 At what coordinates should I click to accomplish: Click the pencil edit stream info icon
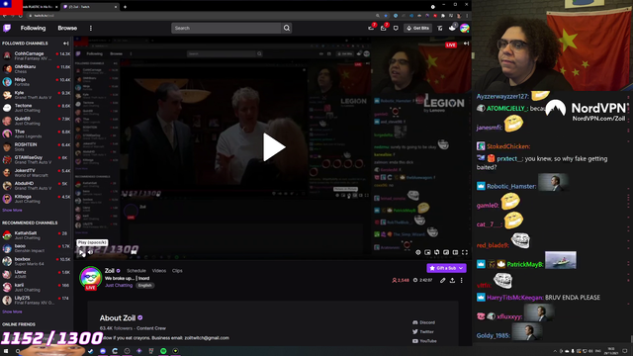coord(443,280)
